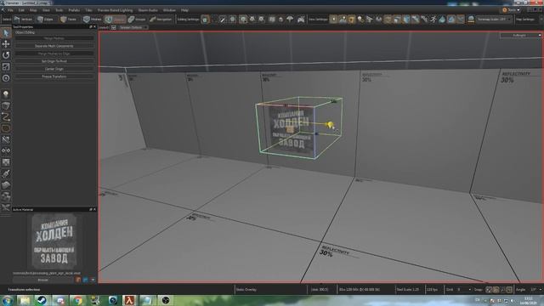Click the first Editing Settings icon
Image resolution: width=544 pixels, height=306 pixels.
click(x=205, y=20)
